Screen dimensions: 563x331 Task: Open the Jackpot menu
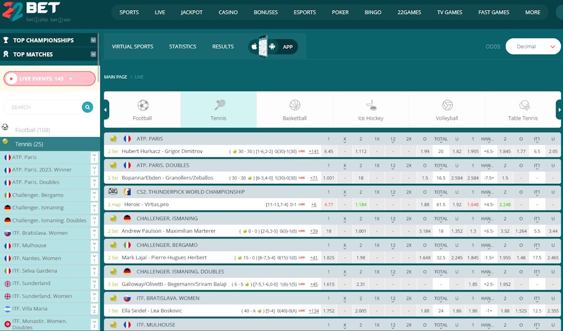point(192,12)
